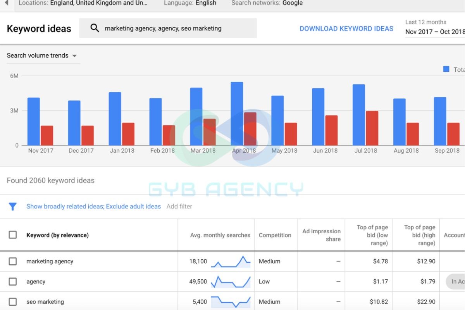Click the 'seo marketing' keyword text

[x=45, y=302]
